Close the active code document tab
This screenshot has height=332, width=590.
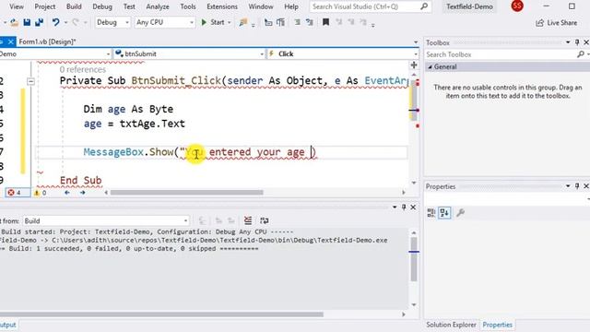pos(10,41)
